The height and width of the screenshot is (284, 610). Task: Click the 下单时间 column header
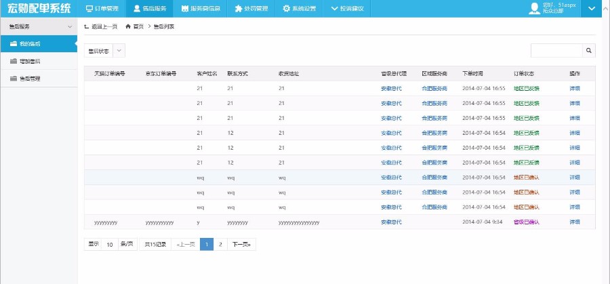pos(472,73)
